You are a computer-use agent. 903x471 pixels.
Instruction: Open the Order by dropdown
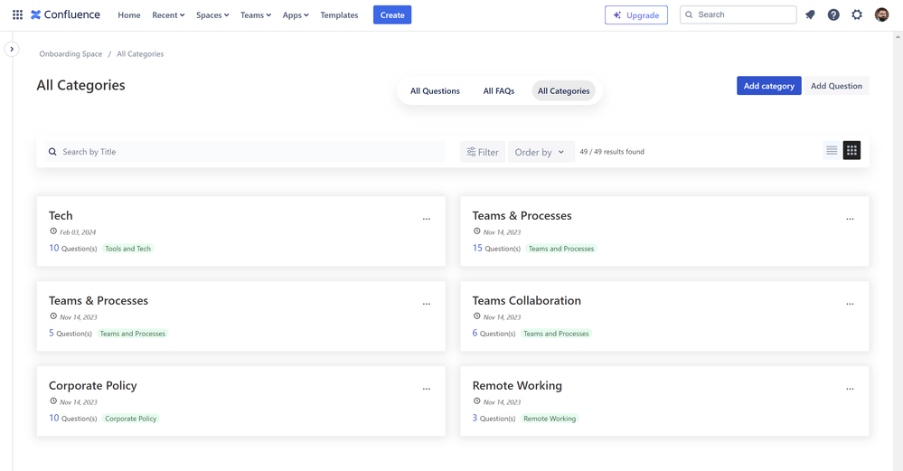[541, 152]
